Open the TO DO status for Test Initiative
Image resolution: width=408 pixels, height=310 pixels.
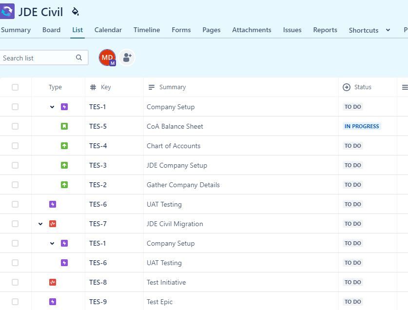pos(353,282)
